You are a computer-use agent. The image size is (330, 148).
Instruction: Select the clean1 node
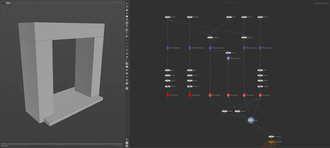point(167,70)
